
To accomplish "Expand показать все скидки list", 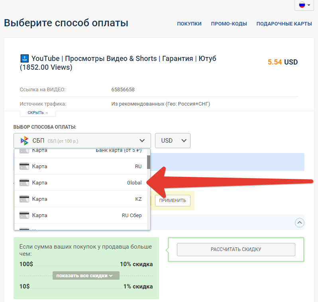I will [86, 276].
